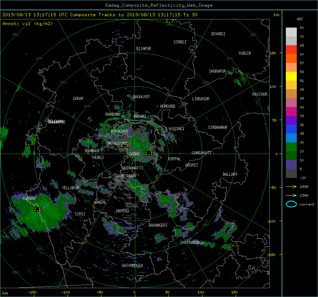The height and width of the screenshot is (297, 318).
Task: Click the yellow 24SR arrow legend icon
Action: pos(291,187)
